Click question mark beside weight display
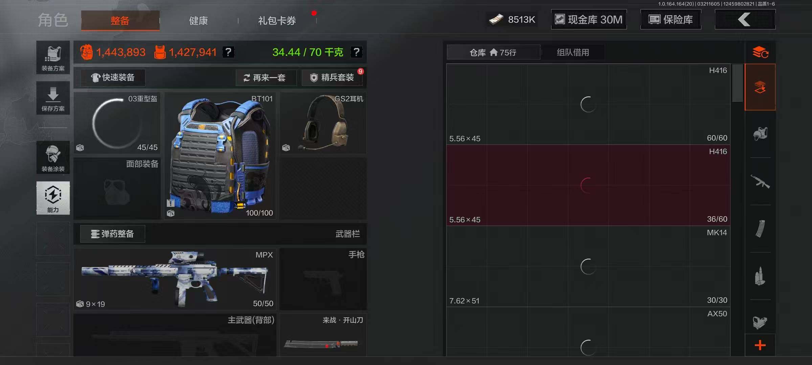The image size is (812, 365). [356, 52]
